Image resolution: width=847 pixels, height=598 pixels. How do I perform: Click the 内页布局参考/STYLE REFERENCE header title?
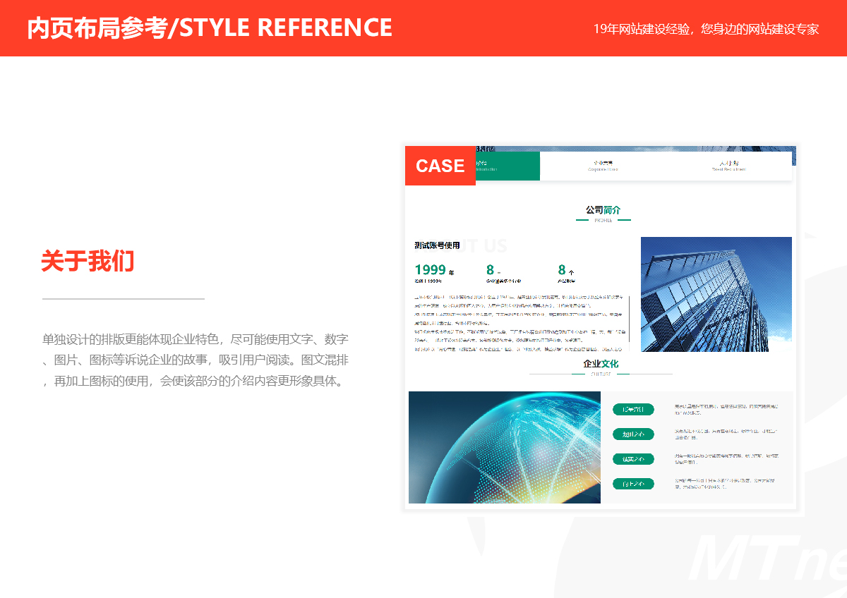click(210, 28)
